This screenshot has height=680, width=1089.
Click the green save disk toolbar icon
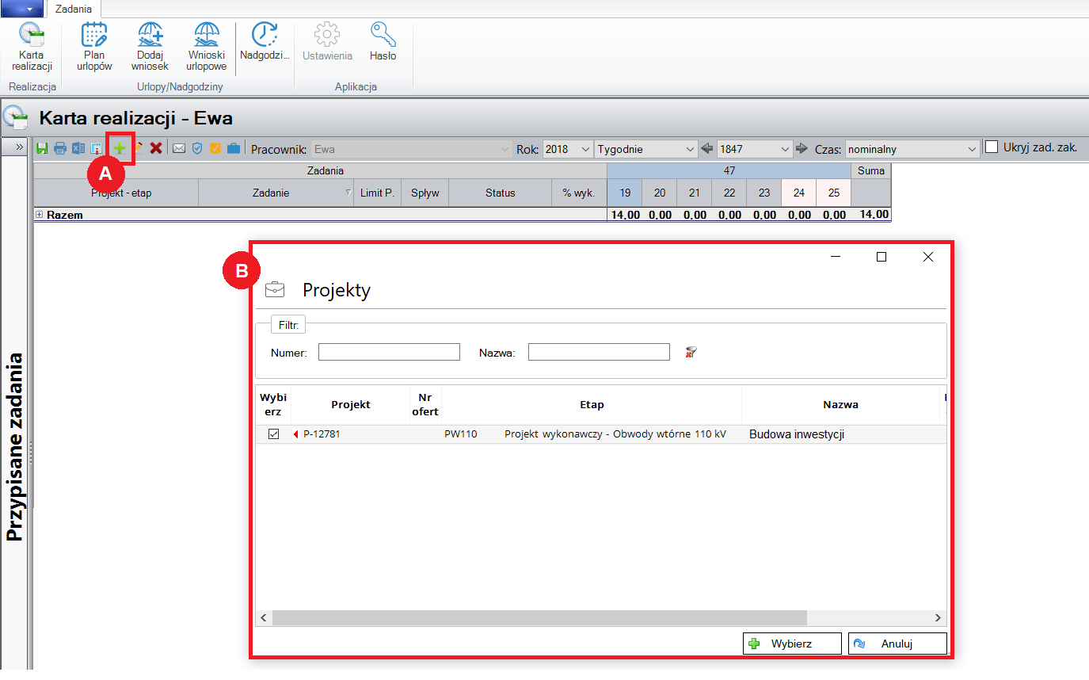click(42, 148)
